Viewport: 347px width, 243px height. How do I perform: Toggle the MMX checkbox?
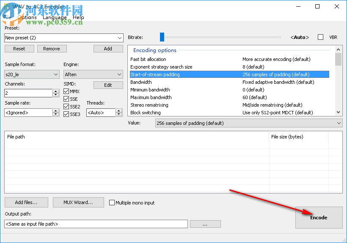coord(66,91)
